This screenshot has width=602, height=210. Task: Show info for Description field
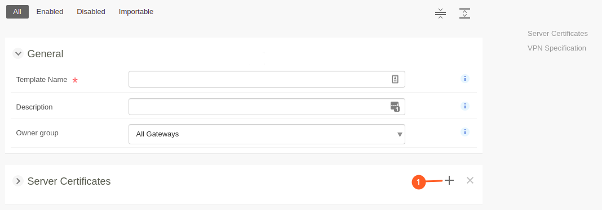coord(465,106)
